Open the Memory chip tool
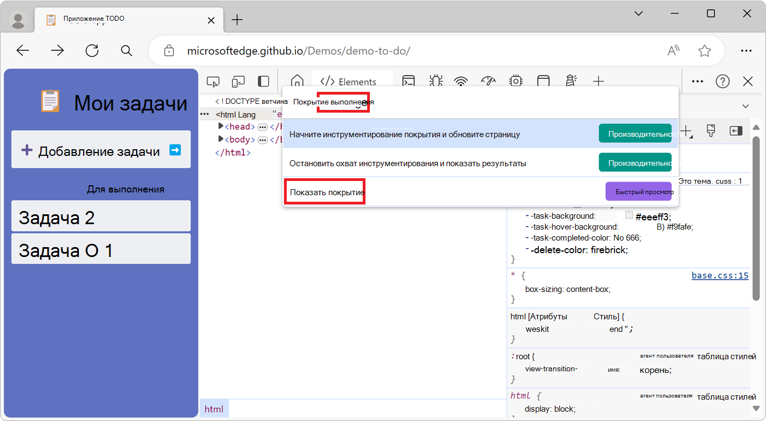The height and width of the screenshot is (421, 766). click(515, 81)
